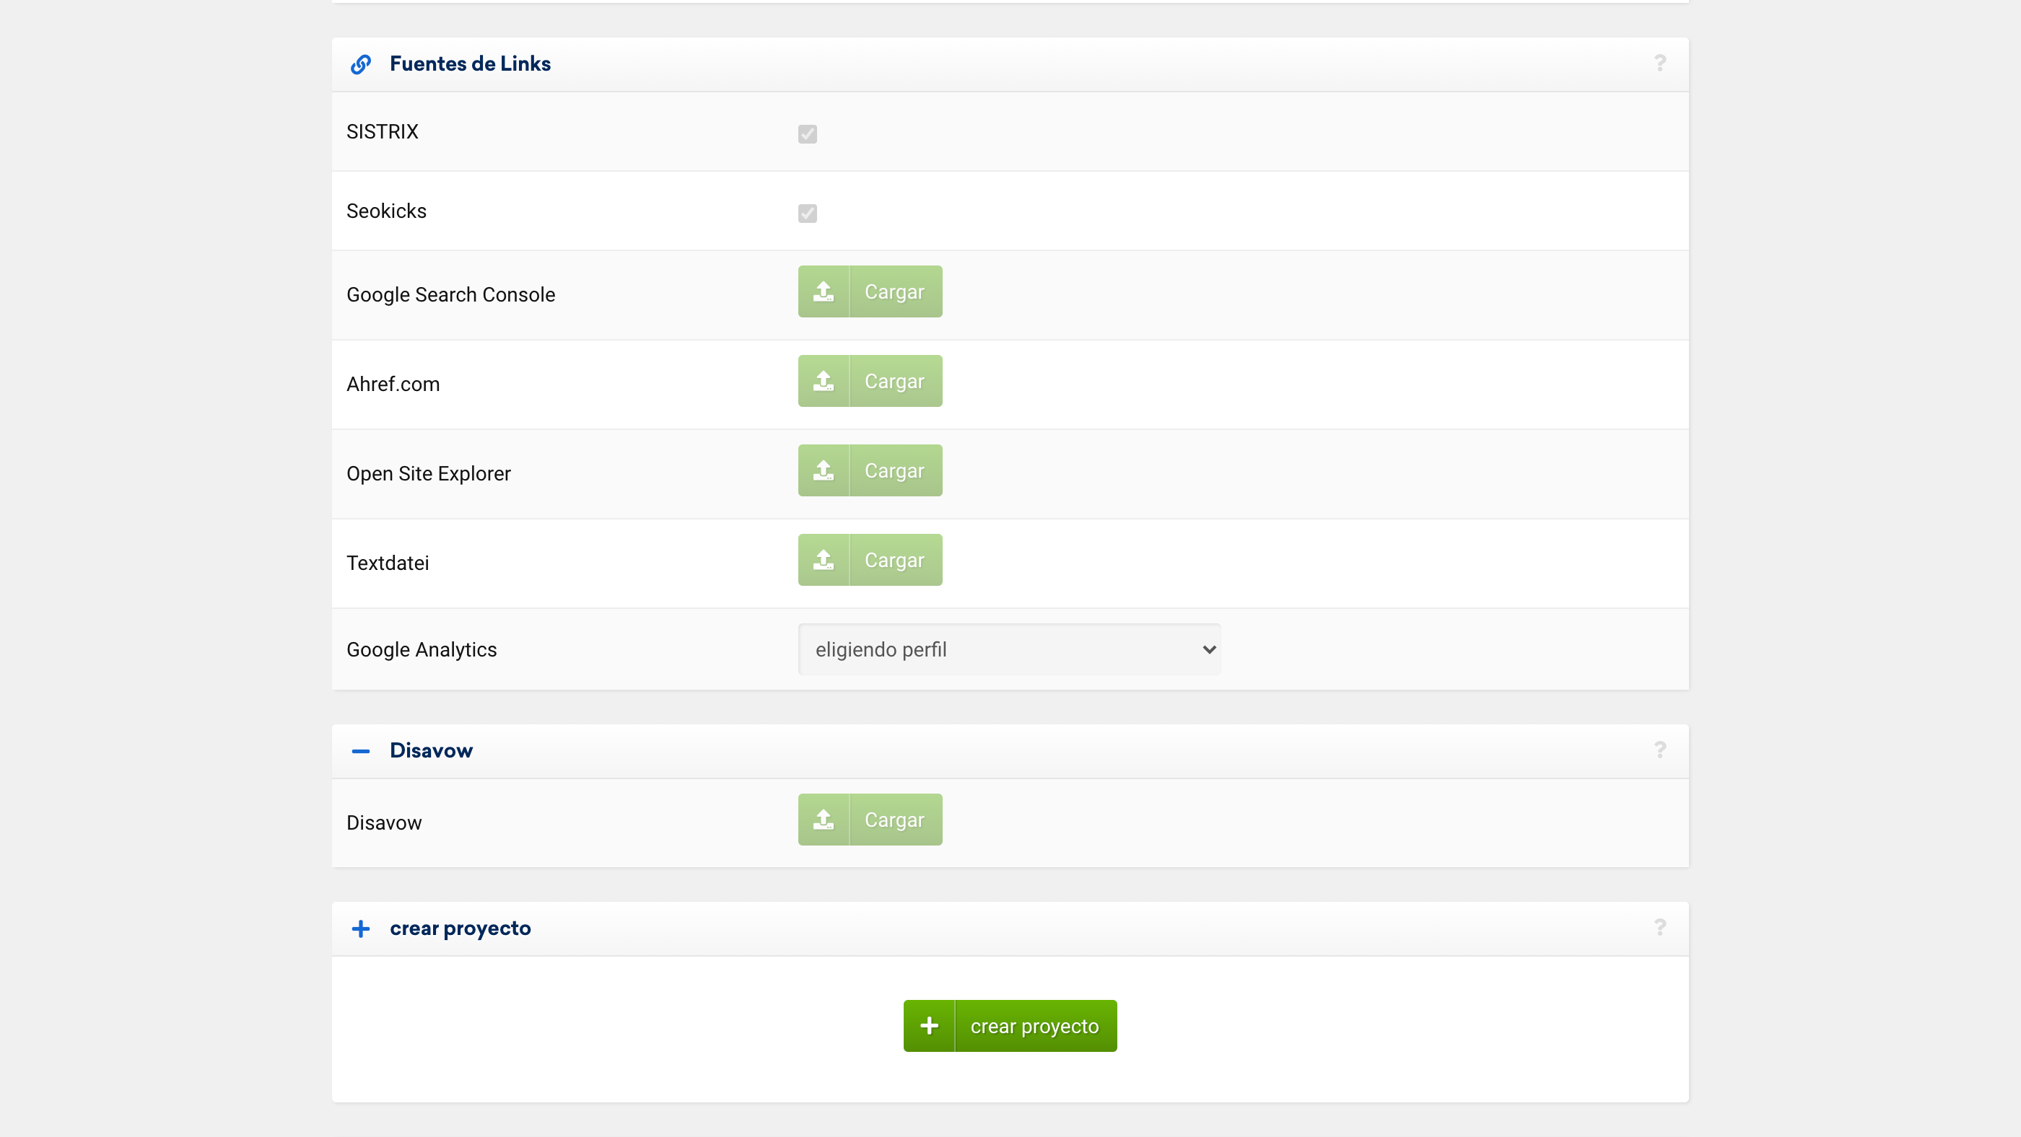Click the green crear proyecto button label
This screenshot has height=1137, width=2021.
point(1034,1026)
